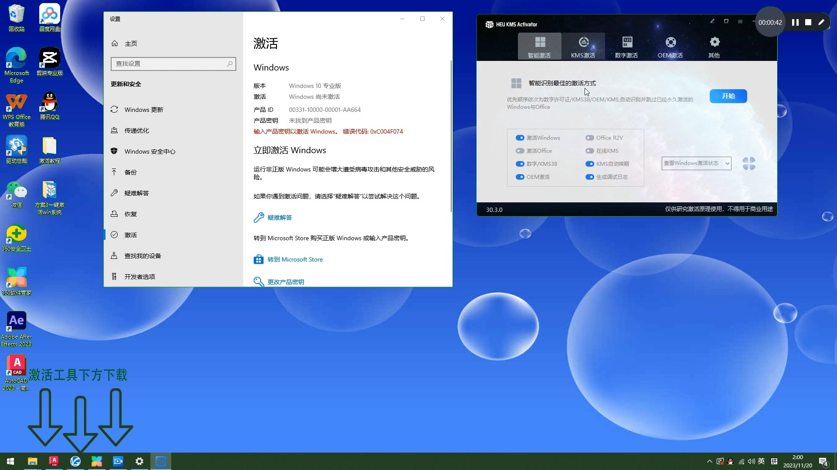Open the Settings gear on the taskbar
The width and height of the screenshot is (837, 470).
coord(139,461)
